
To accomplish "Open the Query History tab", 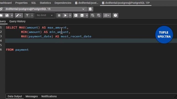I will (x=17, y=21).
